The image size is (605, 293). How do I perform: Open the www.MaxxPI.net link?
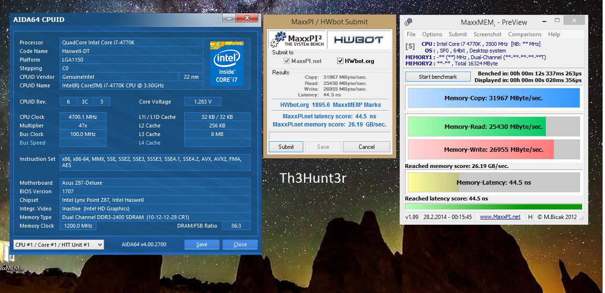(x=500, y=217)
